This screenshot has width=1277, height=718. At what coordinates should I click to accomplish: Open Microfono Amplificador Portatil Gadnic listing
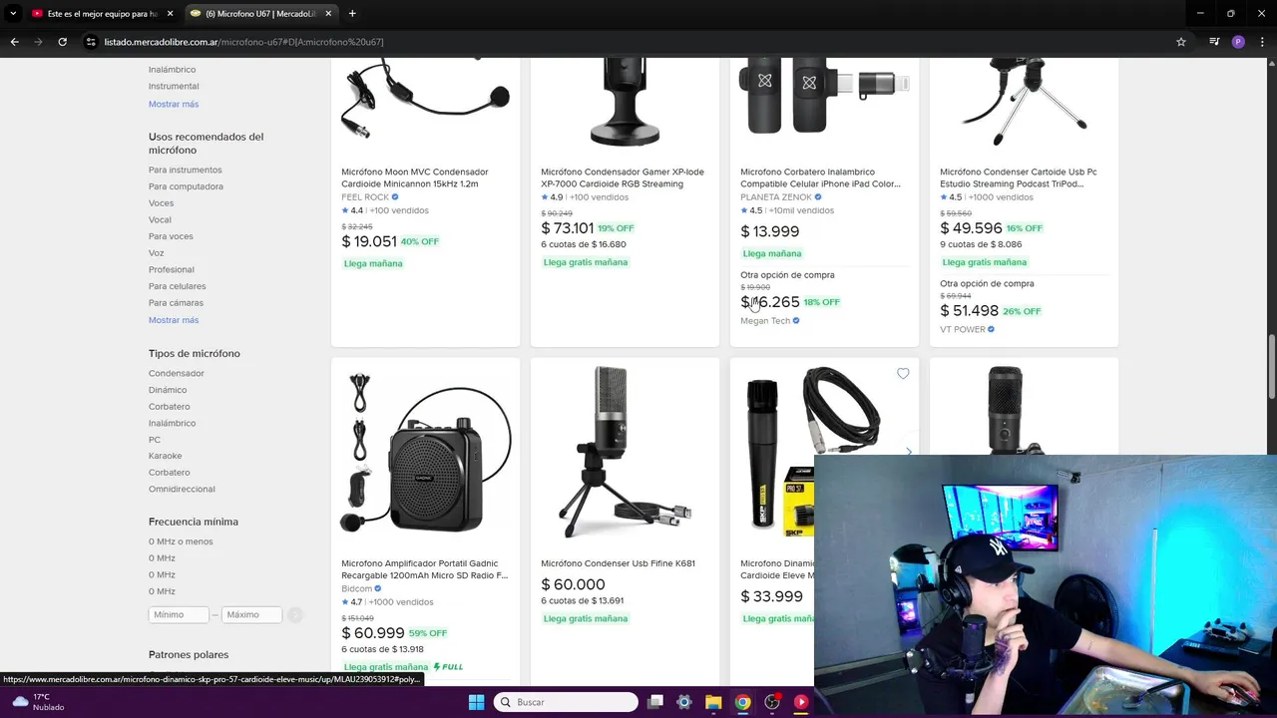pos(424,569)
